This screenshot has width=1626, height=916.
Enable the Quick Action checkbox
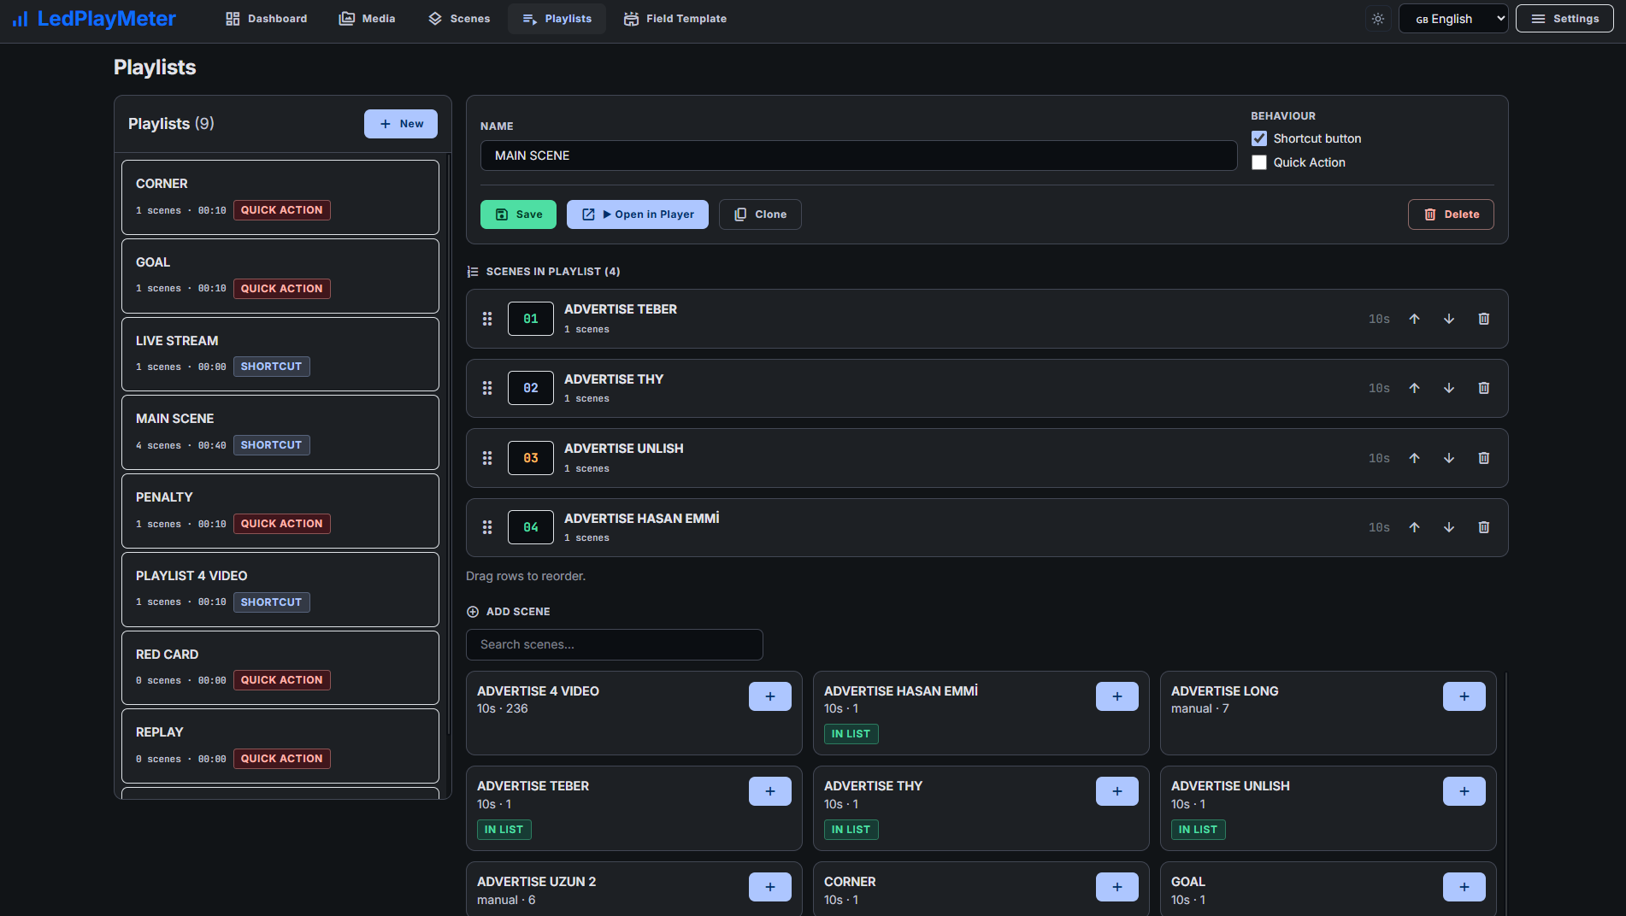coord(1259,162)
